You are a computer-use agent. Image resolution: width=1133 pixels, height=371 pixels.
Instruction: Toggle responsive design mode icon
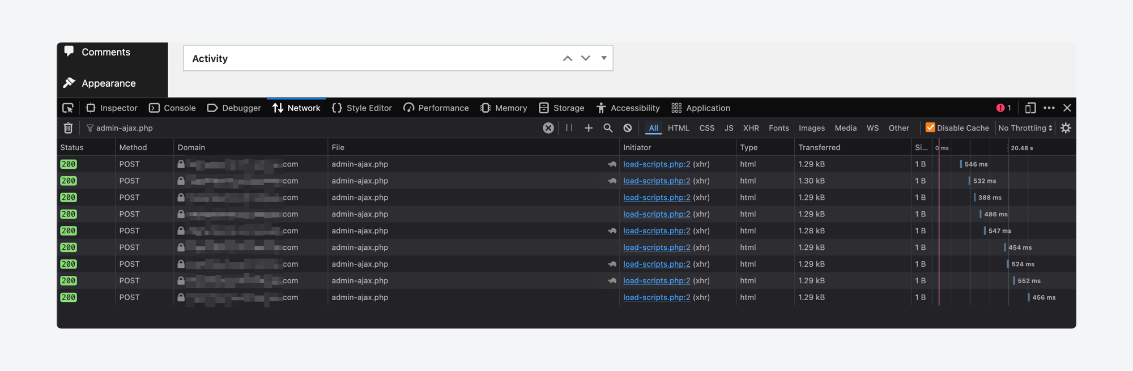click(1030, 108)
